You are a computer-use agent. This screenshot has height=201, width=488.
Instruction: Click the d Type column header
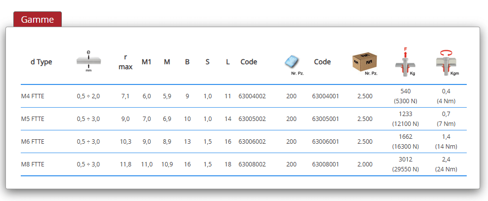click(41, 62)
